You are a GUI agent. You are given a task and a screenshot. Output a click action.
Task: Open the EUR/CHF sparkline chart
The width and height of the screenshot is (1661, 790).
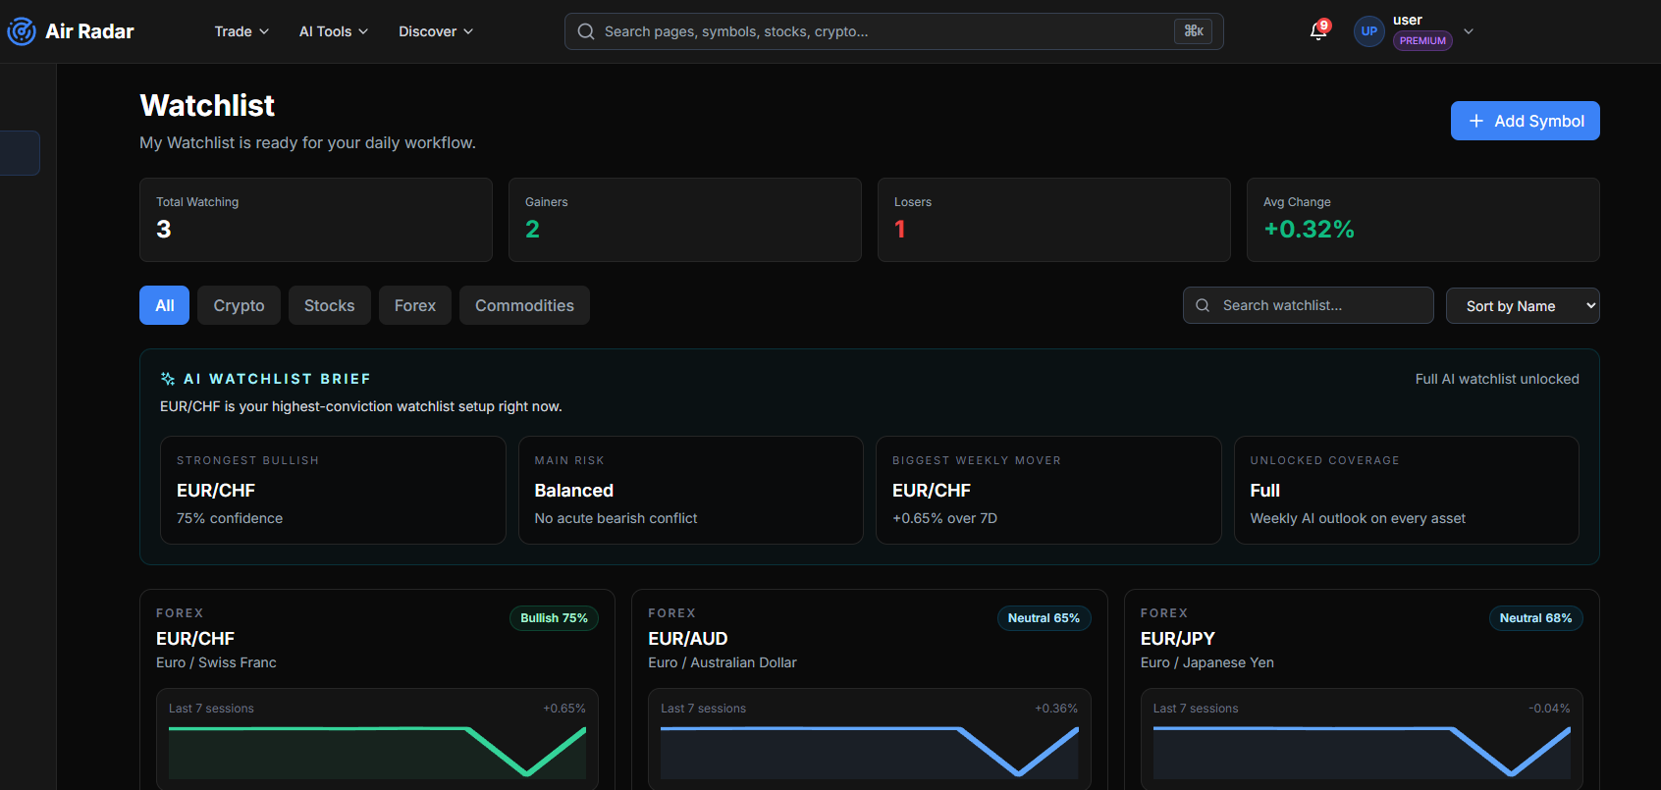377,752
